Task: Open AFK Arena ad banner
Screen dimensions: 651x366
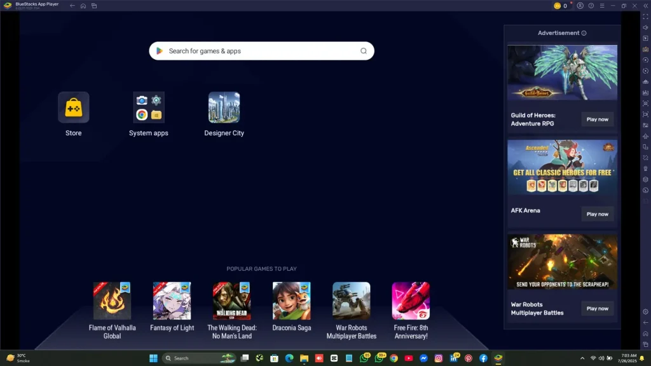Action: tap(562, 167)
